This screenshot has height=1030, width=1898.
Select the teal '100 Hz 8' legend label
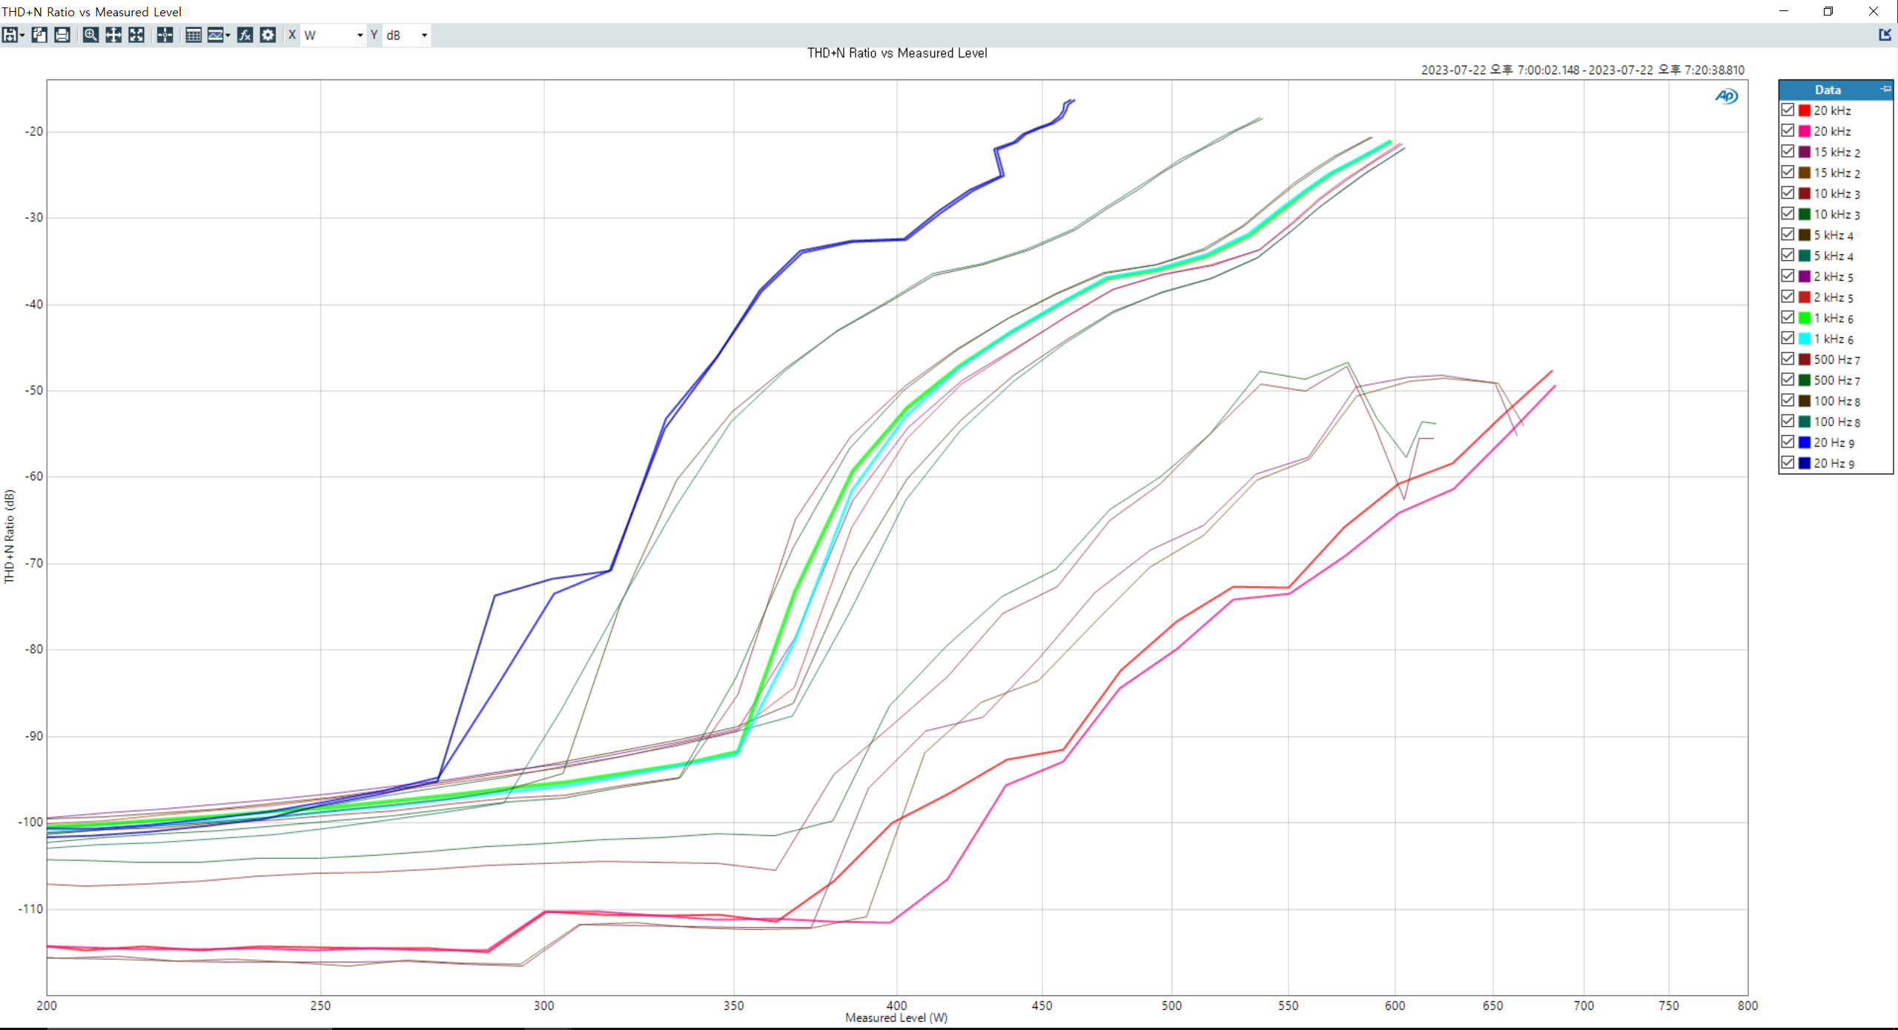(x=1837, y=422)
